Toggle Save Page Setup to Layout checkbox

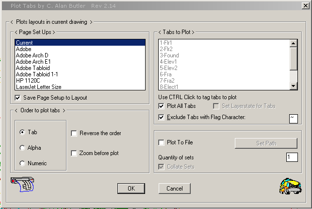pyautogui.click(x=18, y=98)
